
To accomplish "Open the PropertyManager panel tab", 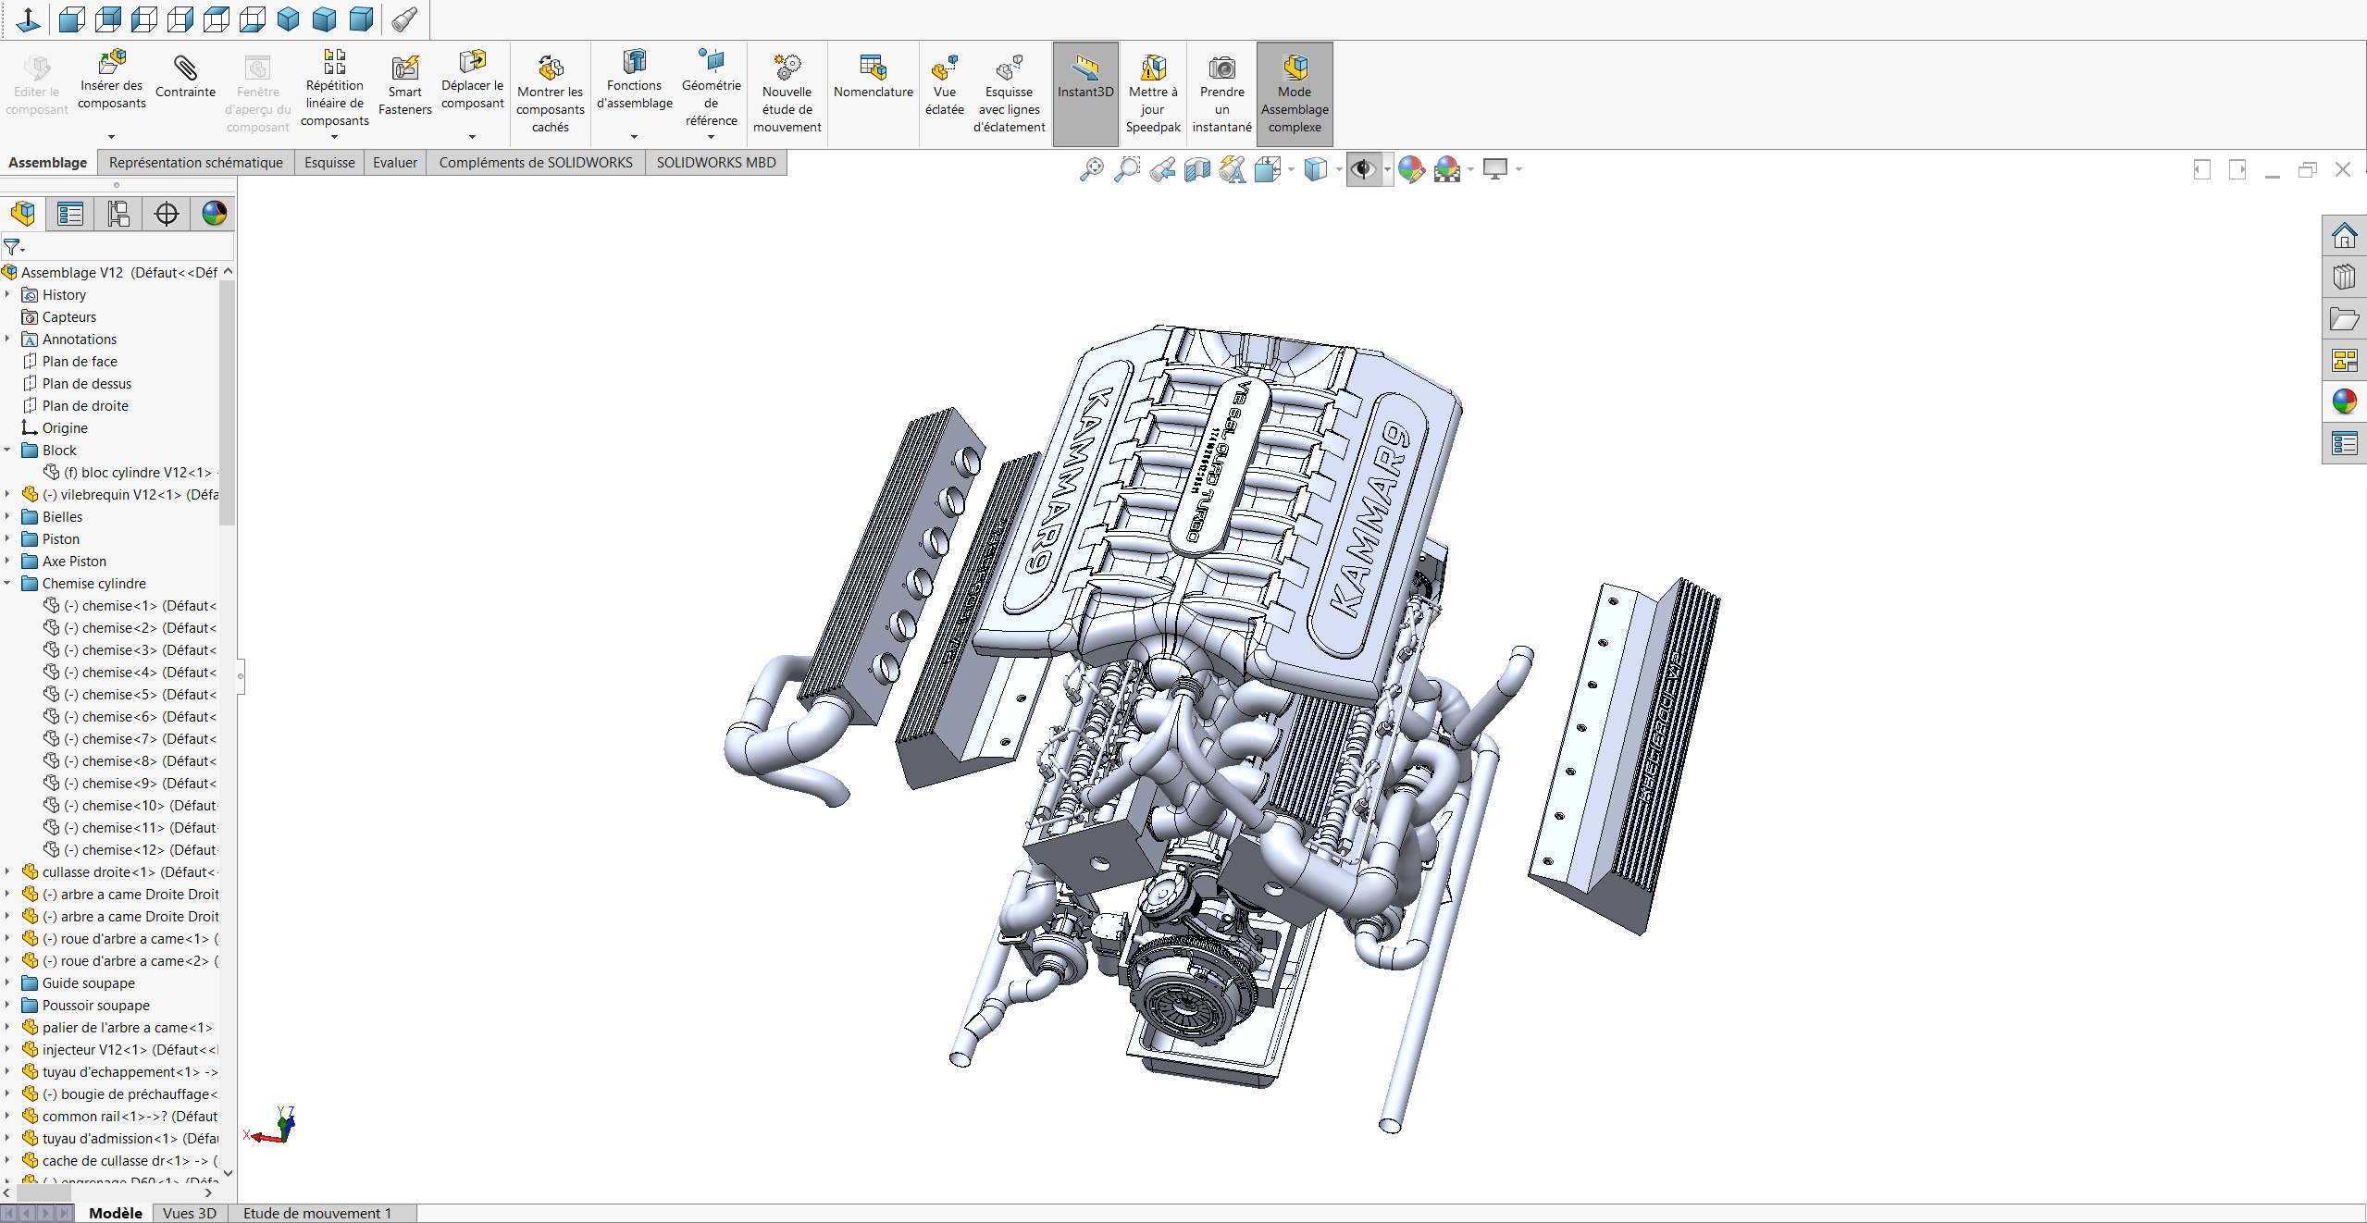I will tap(70, 214).
